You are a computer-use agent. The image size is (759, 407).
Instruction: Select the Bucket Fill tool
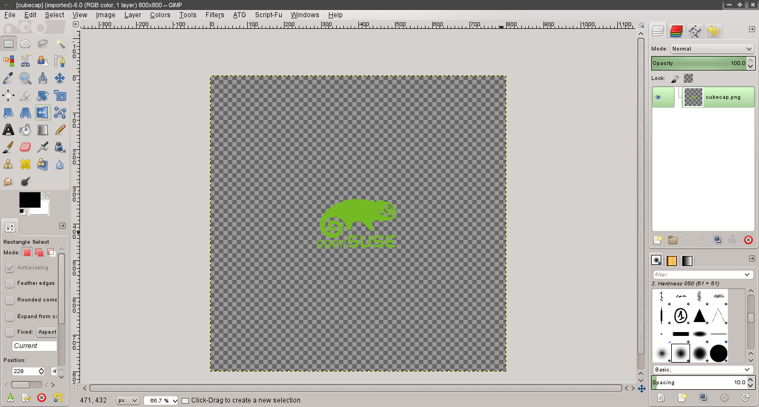click(26, 130)
